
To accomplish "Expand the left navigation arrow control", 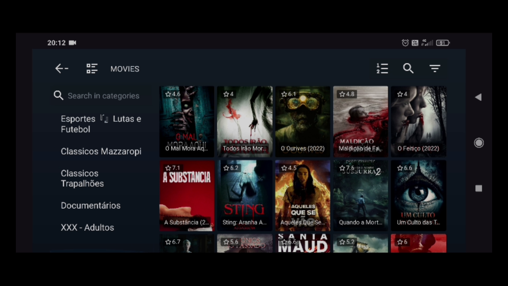I will [479, 97].
